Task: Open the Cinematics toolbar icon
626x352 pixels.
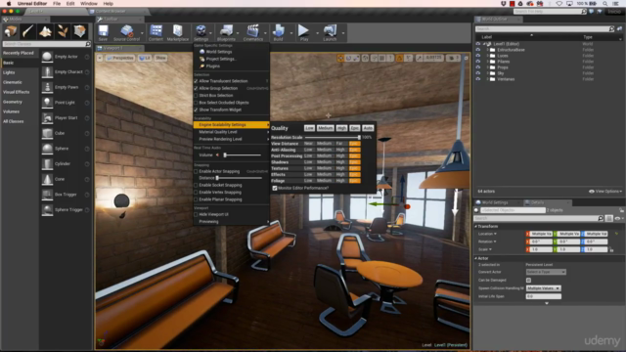Action: (x=252, y=32)
